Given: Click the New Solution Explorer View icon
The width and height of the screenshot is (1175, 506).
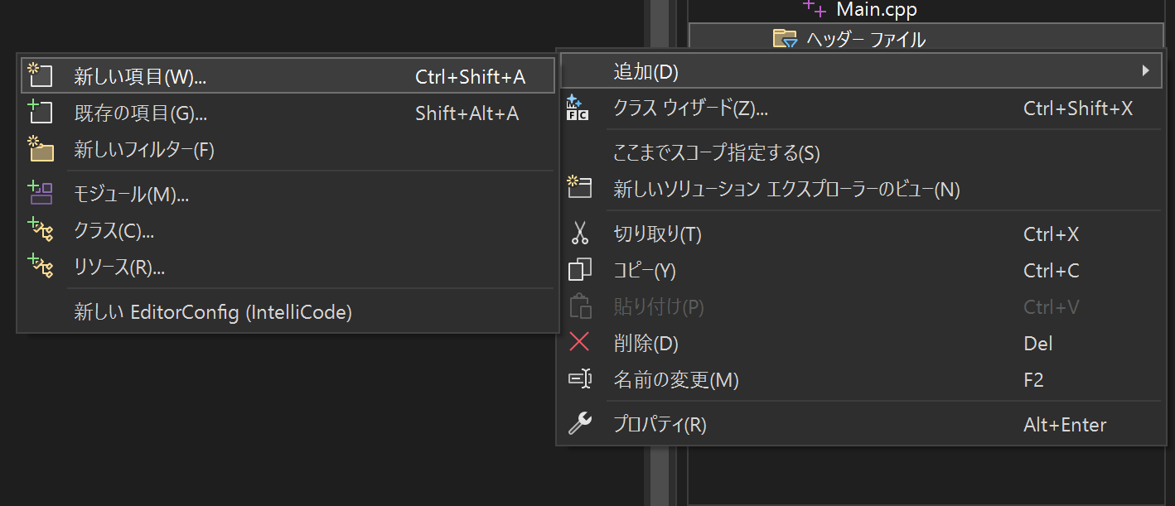Looking at the screenshot, I should coord(580,188).
